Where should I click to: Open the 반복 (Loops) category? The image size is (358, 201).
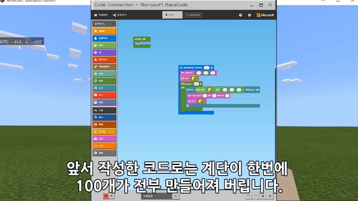104,81
